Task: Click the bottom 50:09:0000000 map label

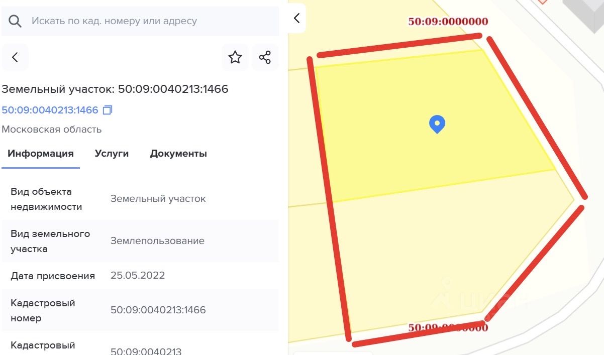Action: pyautogui.click(x=448, y=327)
